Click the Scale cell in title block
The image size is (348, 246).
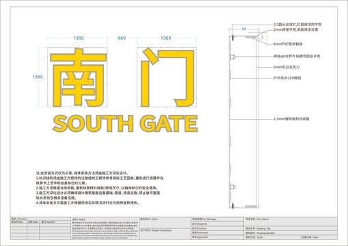click(273, 237)
